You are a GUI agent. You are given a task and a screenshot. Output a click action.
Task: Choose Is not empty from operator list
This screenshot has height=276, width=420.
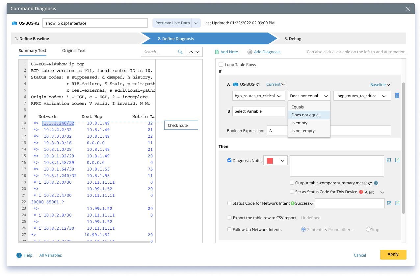click(x=309, y=131)
